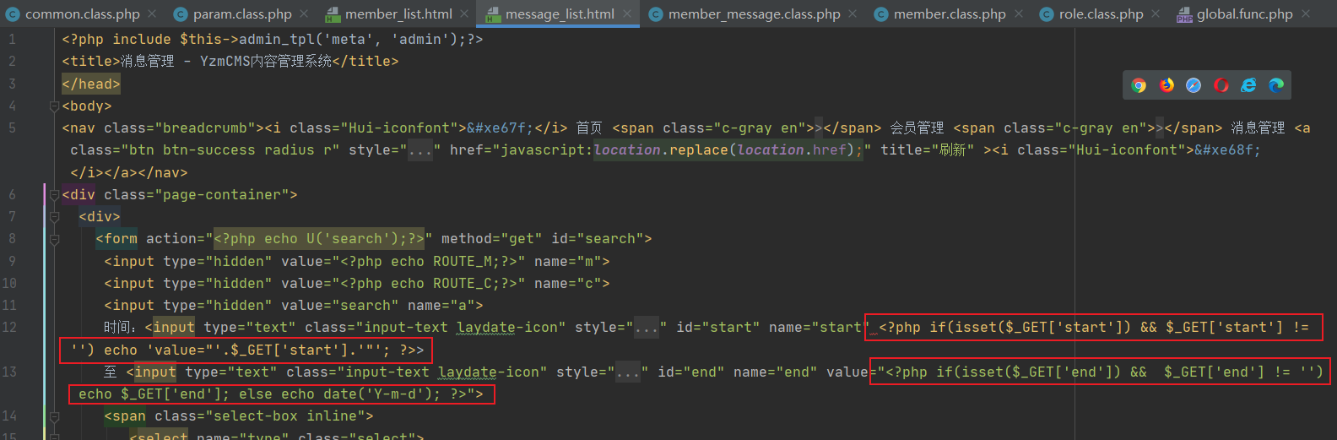
Task: Switch to member_list.html tab
Action: (x=398, y=14)
